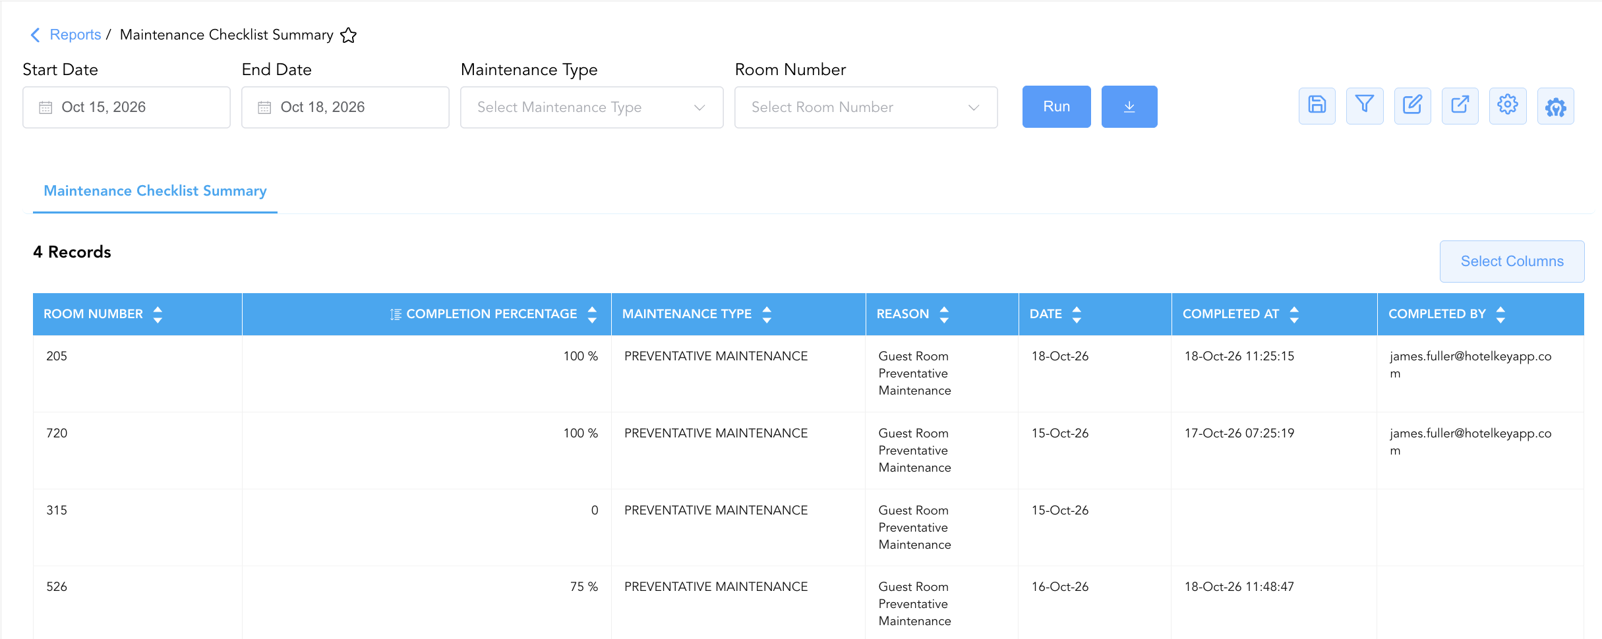Open Select Maintenance Type dropdown
This screenshot has width=1602, height=639.
click(x=591, y=107)
